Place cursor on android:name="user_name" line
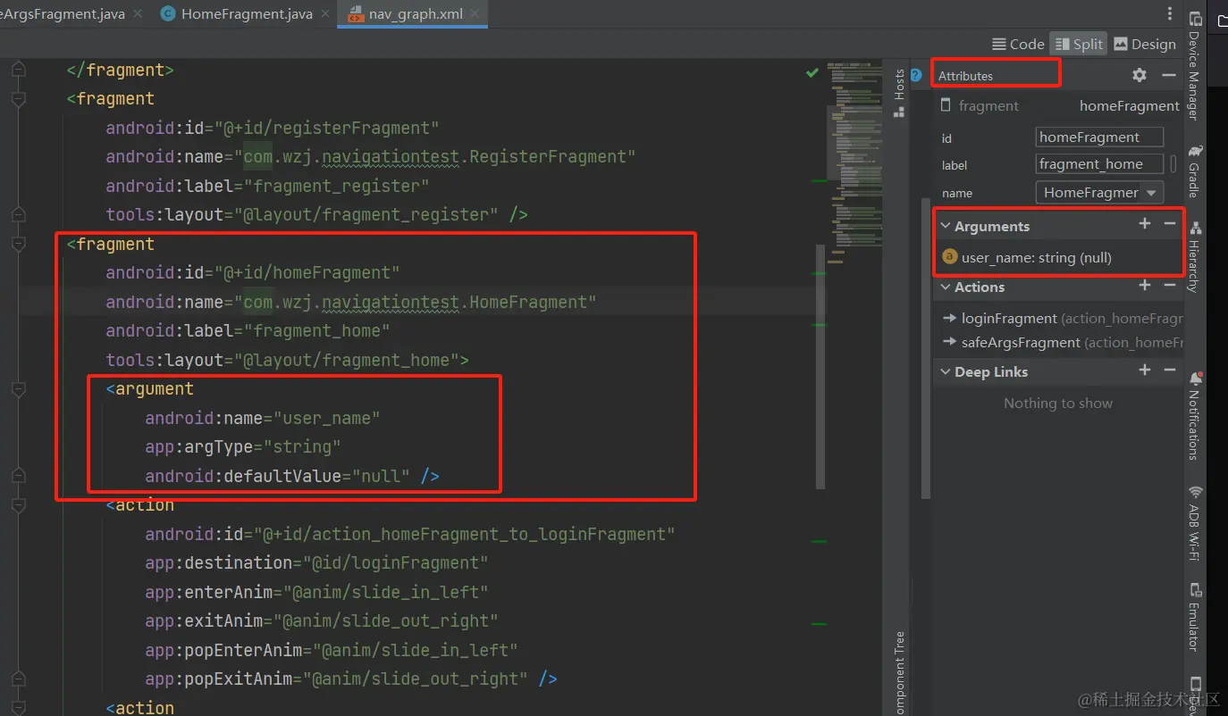The height and width of the screenshot is (716, 1228). (263, 418)
